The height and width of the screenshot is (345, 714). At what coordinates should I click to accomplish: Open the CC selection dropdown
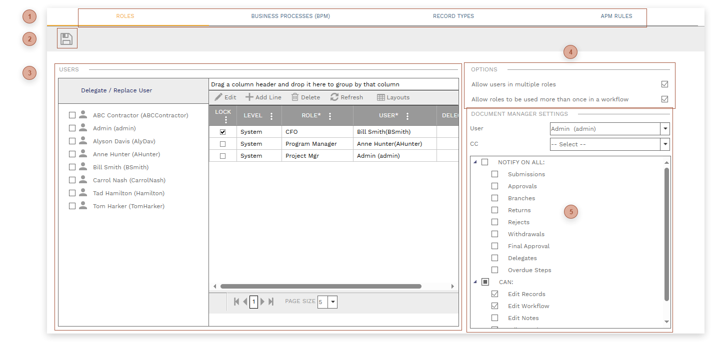pos(665,144)
